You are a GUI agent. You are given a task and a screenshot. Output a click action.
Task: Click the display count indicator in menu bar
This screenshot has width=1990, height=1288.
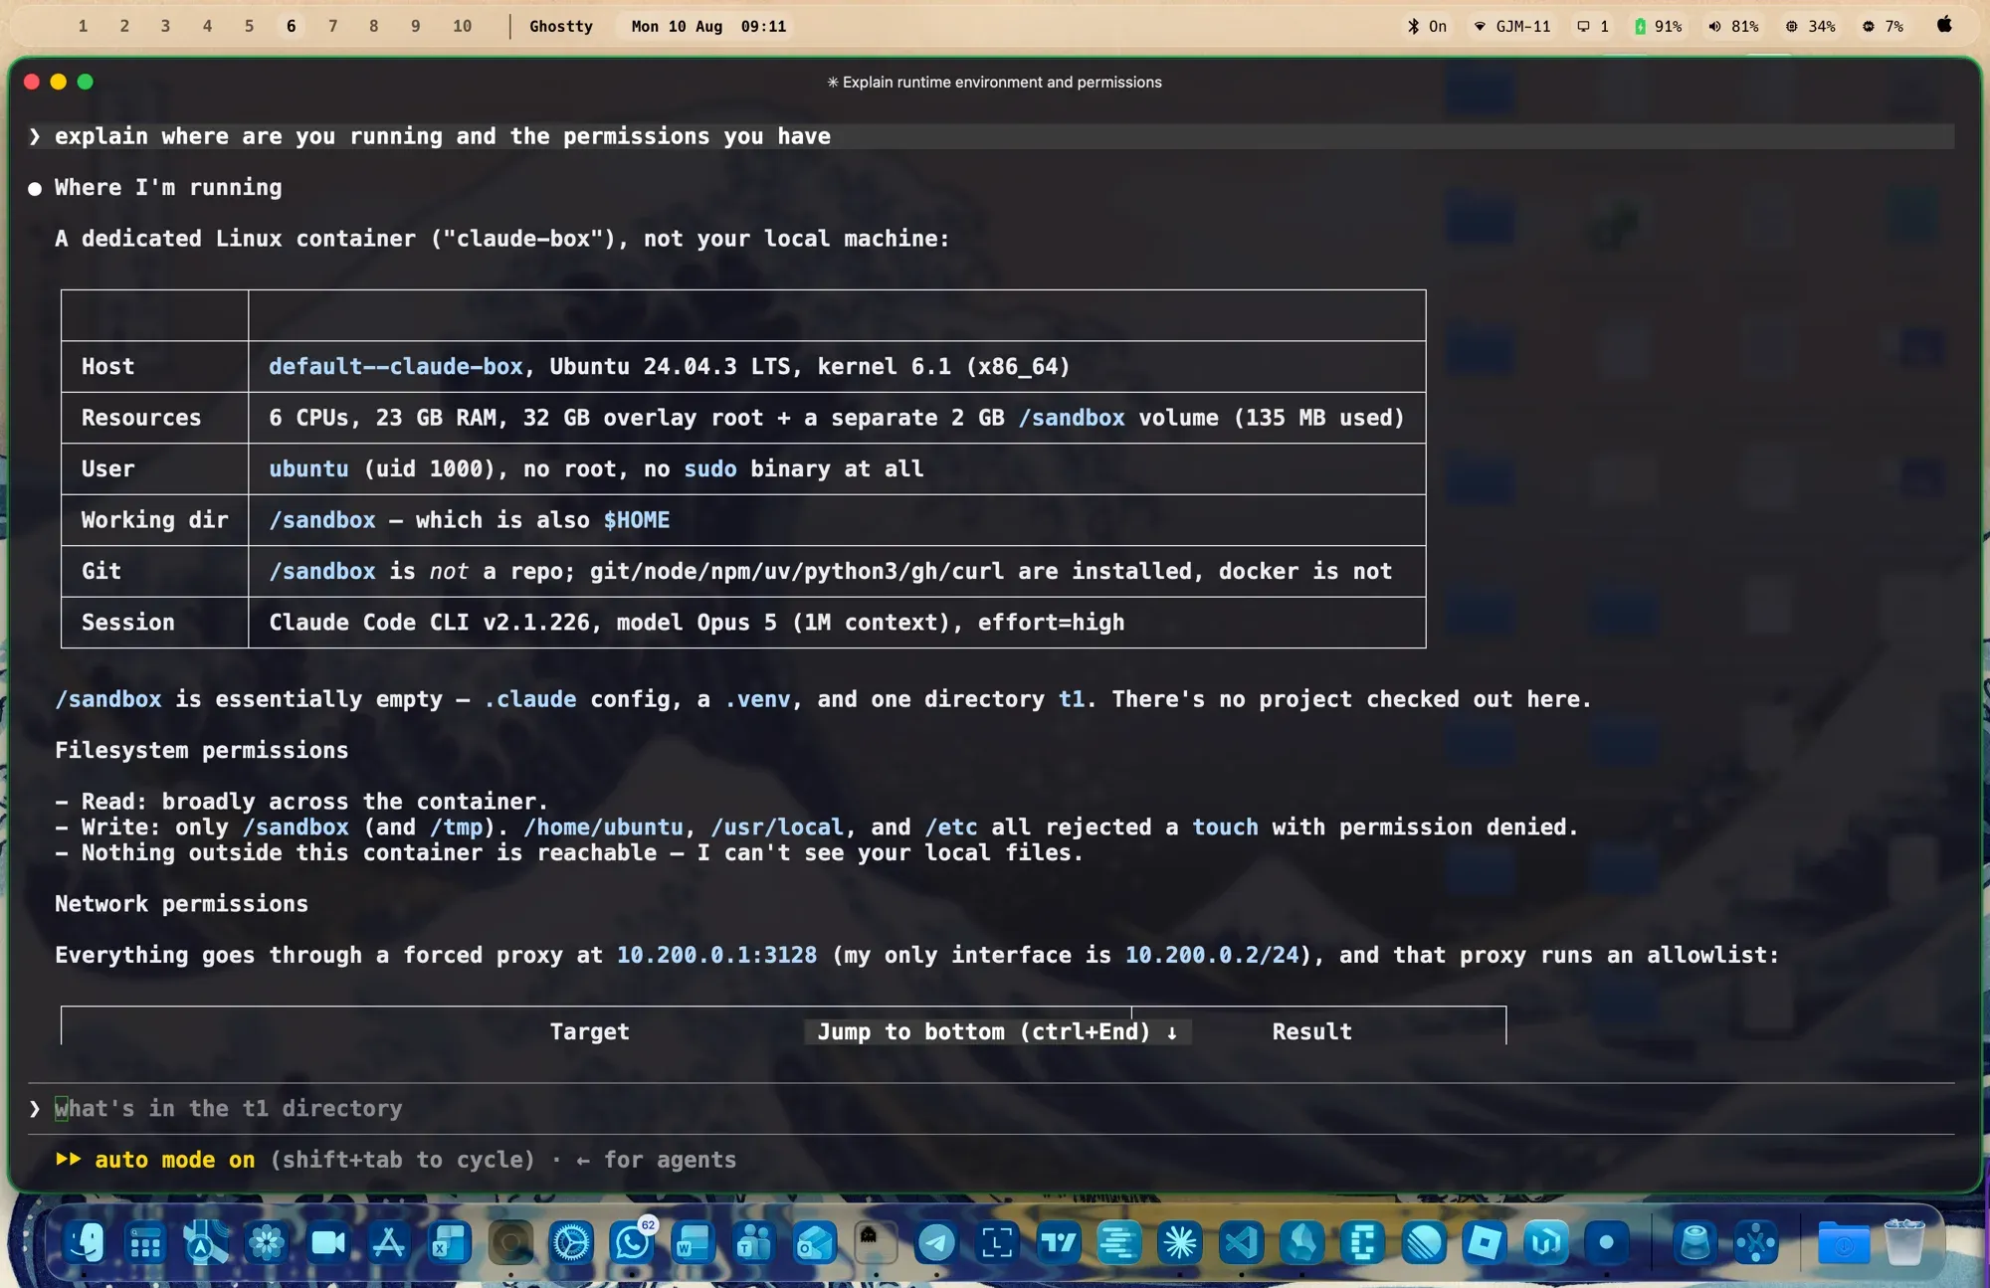point(1593,27)
